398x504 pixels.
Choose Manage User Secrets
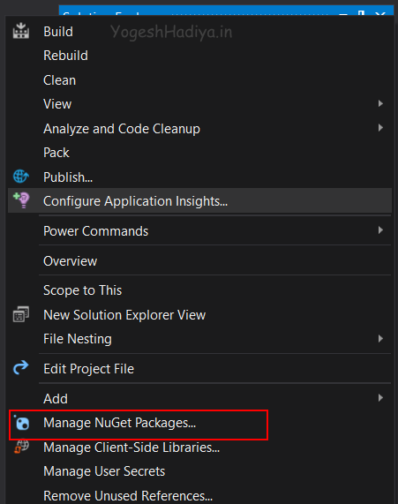pos(199,471)
